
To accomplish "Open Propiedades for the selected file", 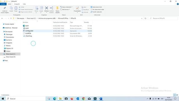I will 77,10.
